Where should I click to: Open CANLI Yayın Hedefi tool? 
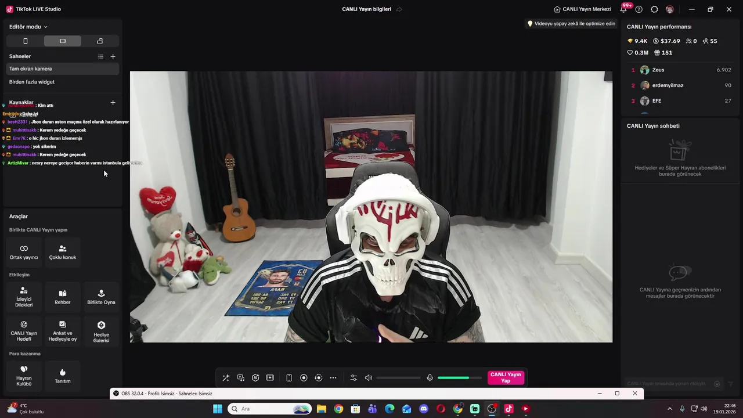24,331
